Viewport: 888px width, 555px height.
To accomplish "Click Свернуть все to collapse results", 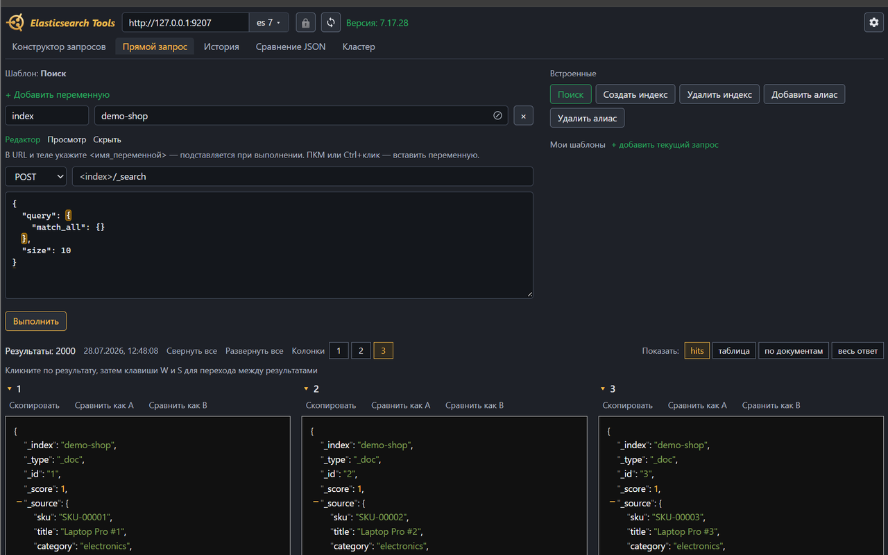I will pos(191,351).
